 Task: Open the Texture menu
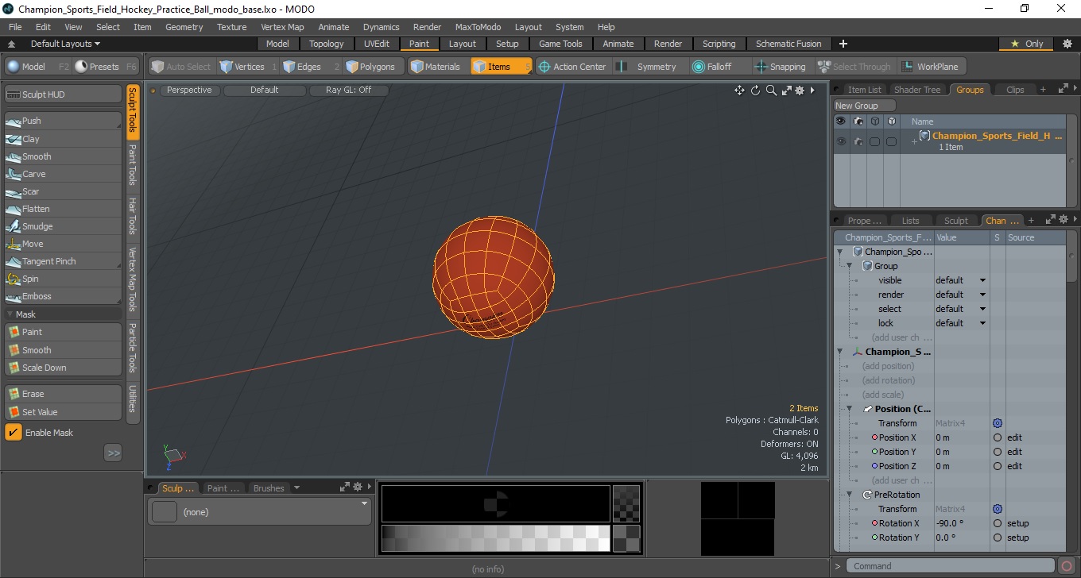(x=231, y=27)
